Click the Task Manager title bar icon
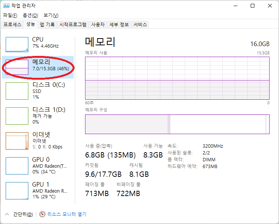 pyautogui.click(x=6, y=6)
